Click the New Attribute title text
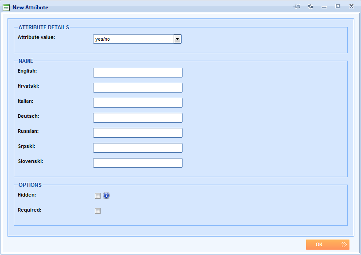 point(31,8)
